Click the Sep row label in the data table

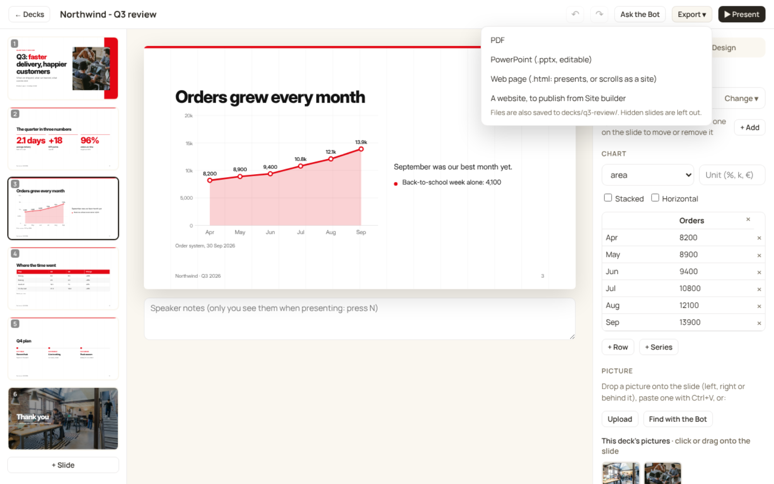(639, 322)
